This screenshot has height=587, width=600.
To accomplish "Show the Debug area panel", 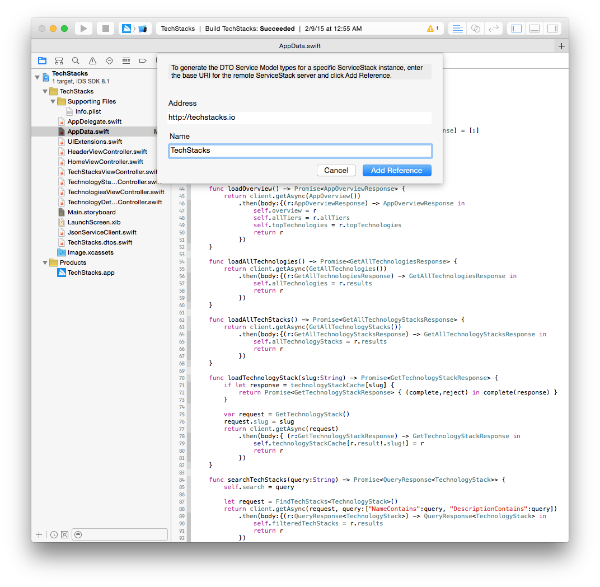I will point(534,28).
